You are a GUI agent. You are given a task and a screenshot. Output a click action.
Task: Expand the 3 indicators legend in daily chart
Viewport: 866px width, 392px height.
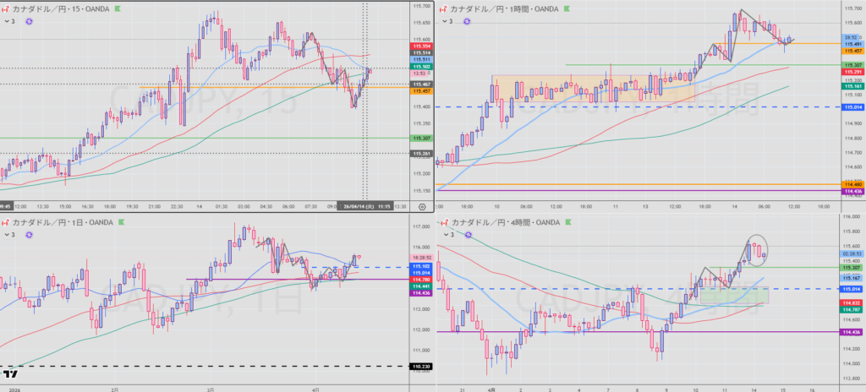click(8, 233)
